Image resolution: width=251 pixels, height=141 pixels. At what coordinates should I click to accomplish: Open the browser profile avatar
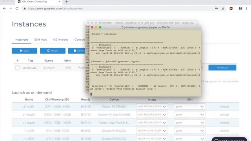(x=240, y=9)
